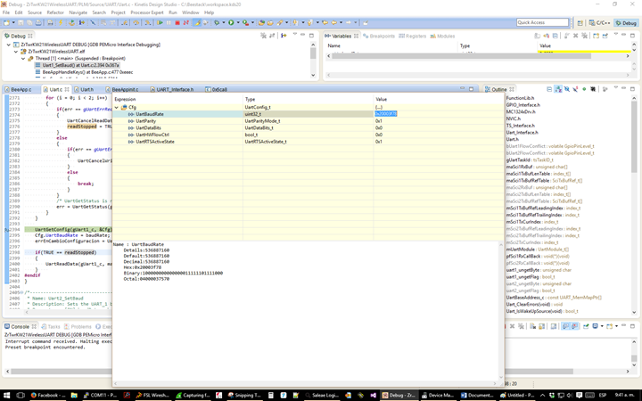Click the Save toolbar icon
This screenshot has width=642, height=401.
click(21, 23)
